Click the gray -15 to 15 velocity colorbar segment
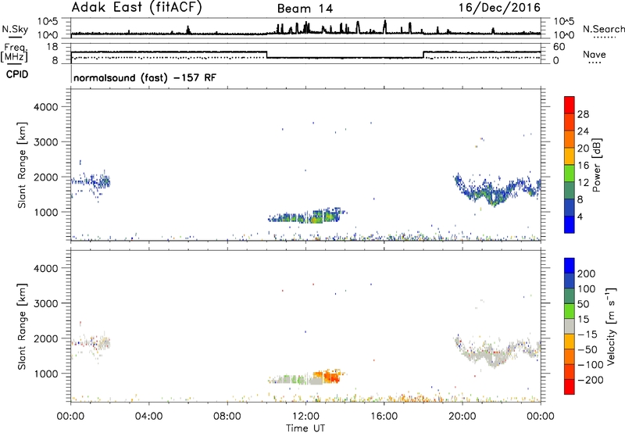 (x=570, y=326)
